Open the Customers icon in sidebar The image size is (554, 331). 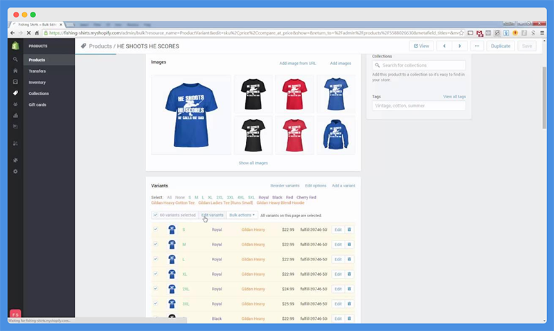(x=15, y=104)
